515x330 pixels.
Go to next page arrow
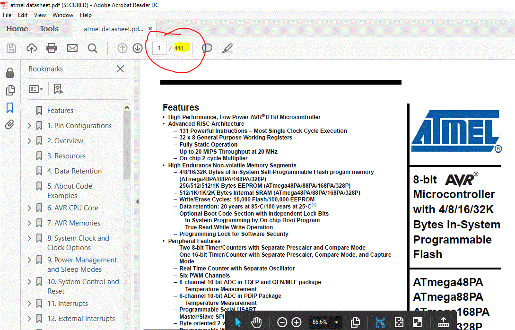(138, 48)
